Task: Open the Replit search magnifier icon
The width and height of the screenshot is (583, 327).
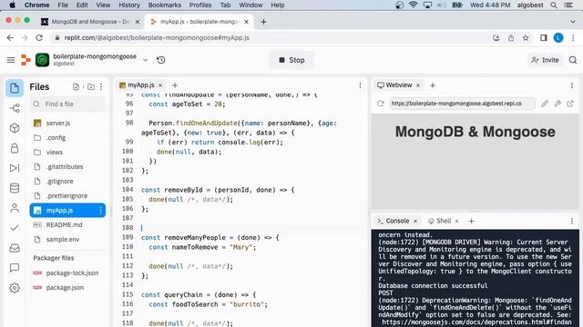Action: tap(573, 60)
